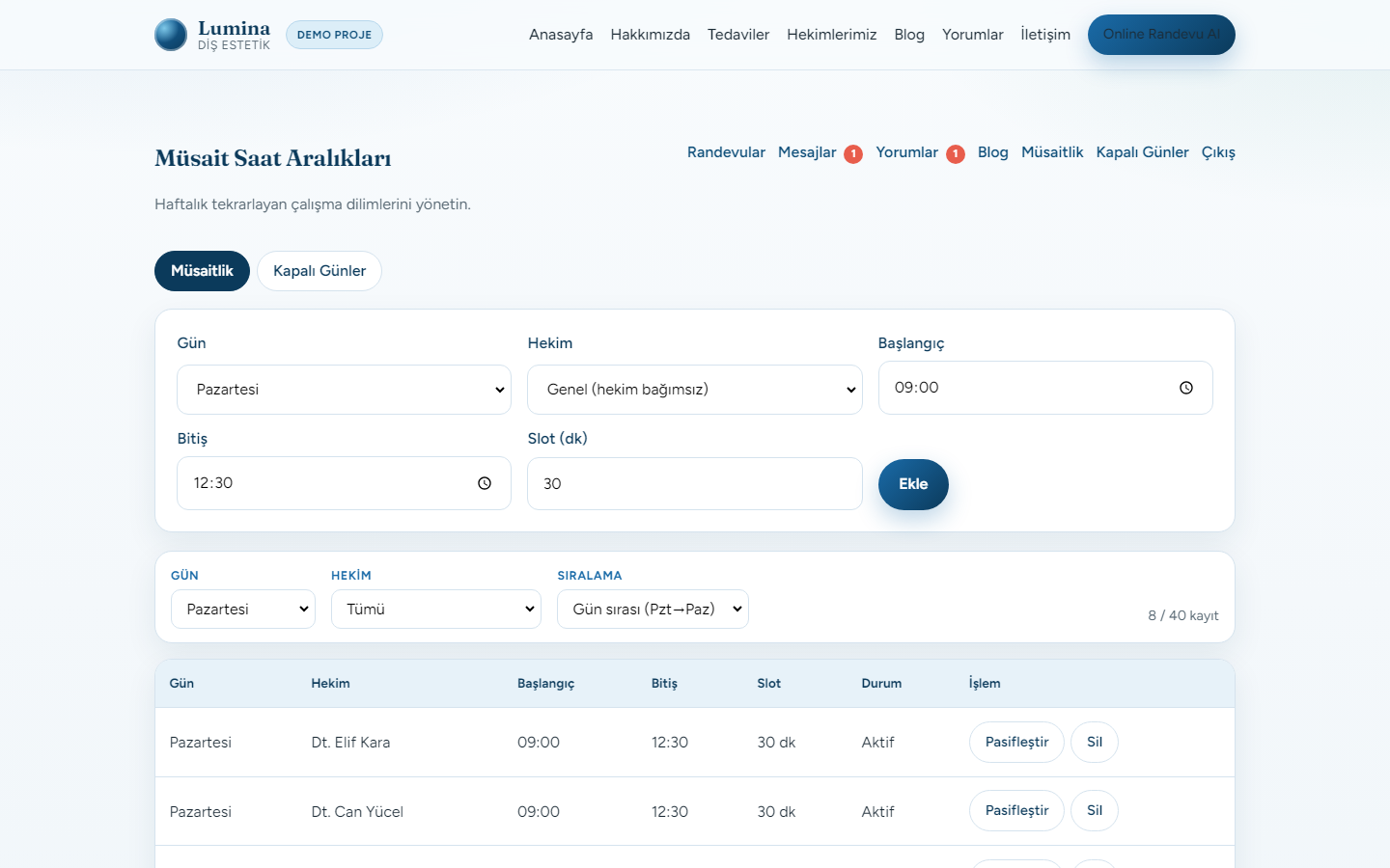This screenshot has height=868, width=1390.
Task: Click the Lumina globe logo icon
Action: click(x=171, y=35)
